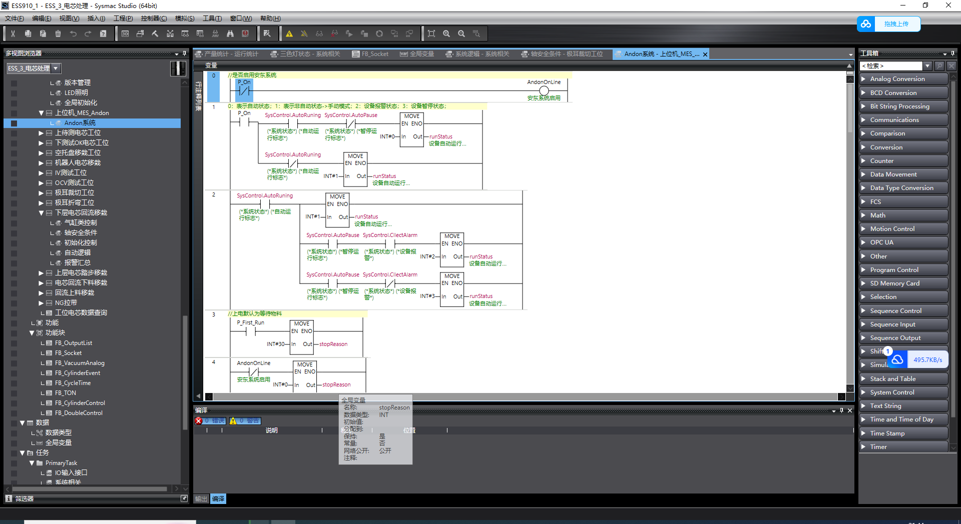Click the toolbox search magnifier icon
Screen dimensions: 961x524
coord(939,66)
